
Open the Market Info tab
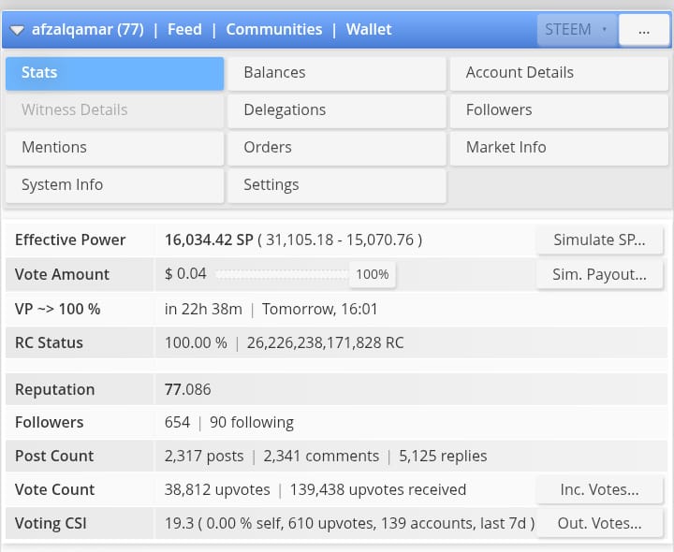(x=559, y=148)
